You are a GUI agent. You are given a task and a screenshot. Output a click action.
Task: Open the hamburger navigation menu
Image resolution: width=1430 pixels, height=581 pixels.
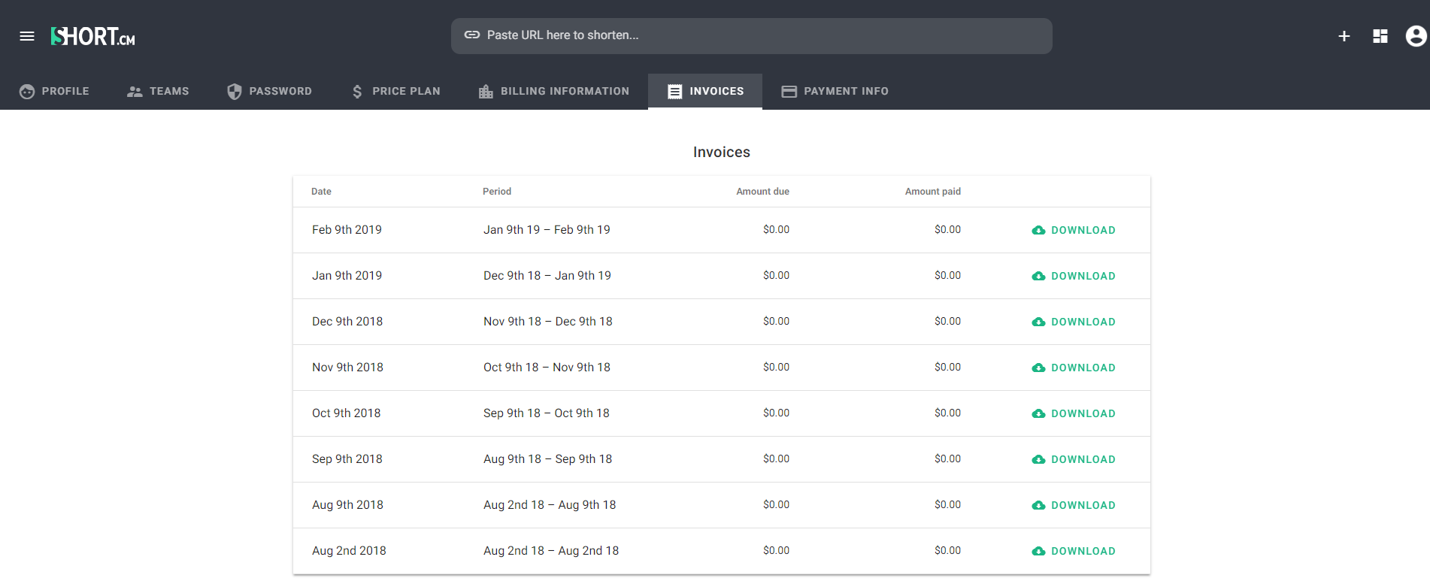[27, 36]
